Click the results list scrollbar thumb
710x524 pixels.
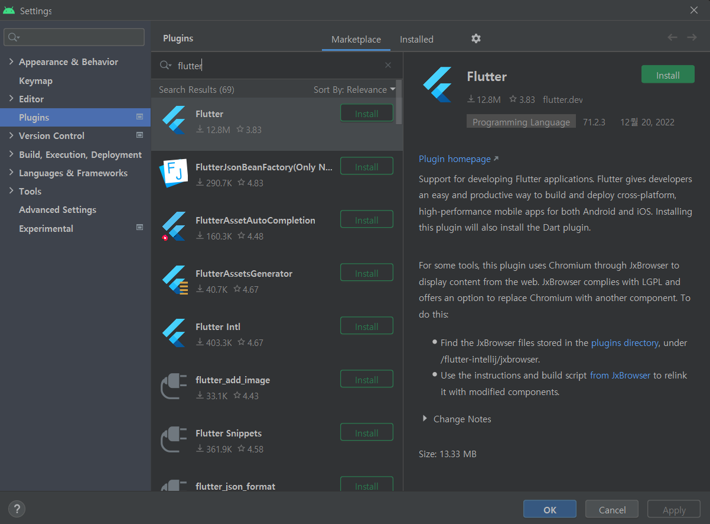point(399,102)
